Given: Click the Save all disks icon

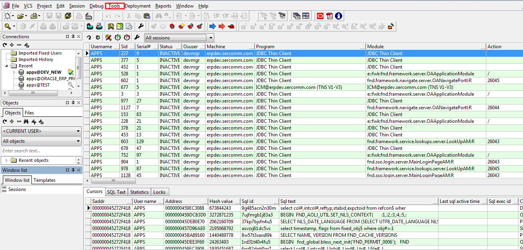Looking at the screenshot, I should [68, 16].
